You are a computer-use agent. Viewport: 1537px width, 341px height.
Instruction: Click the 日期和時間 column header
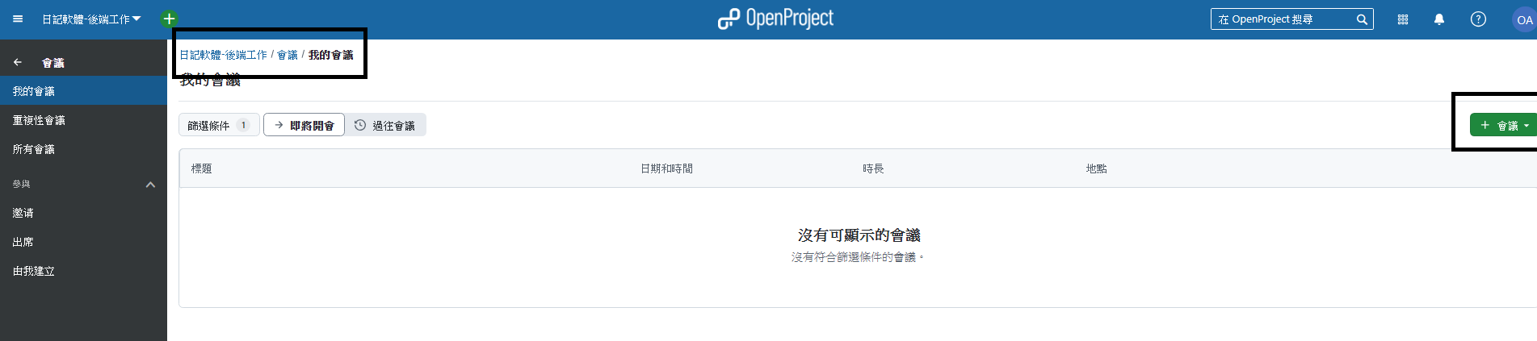666,168
